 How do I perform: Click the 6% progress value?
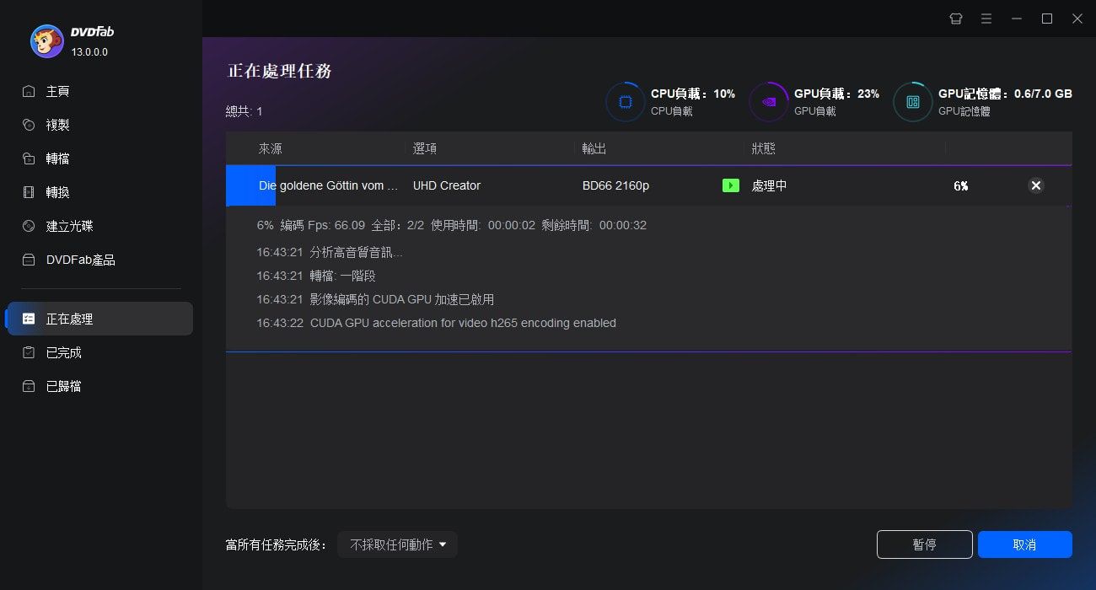point(961,185)
